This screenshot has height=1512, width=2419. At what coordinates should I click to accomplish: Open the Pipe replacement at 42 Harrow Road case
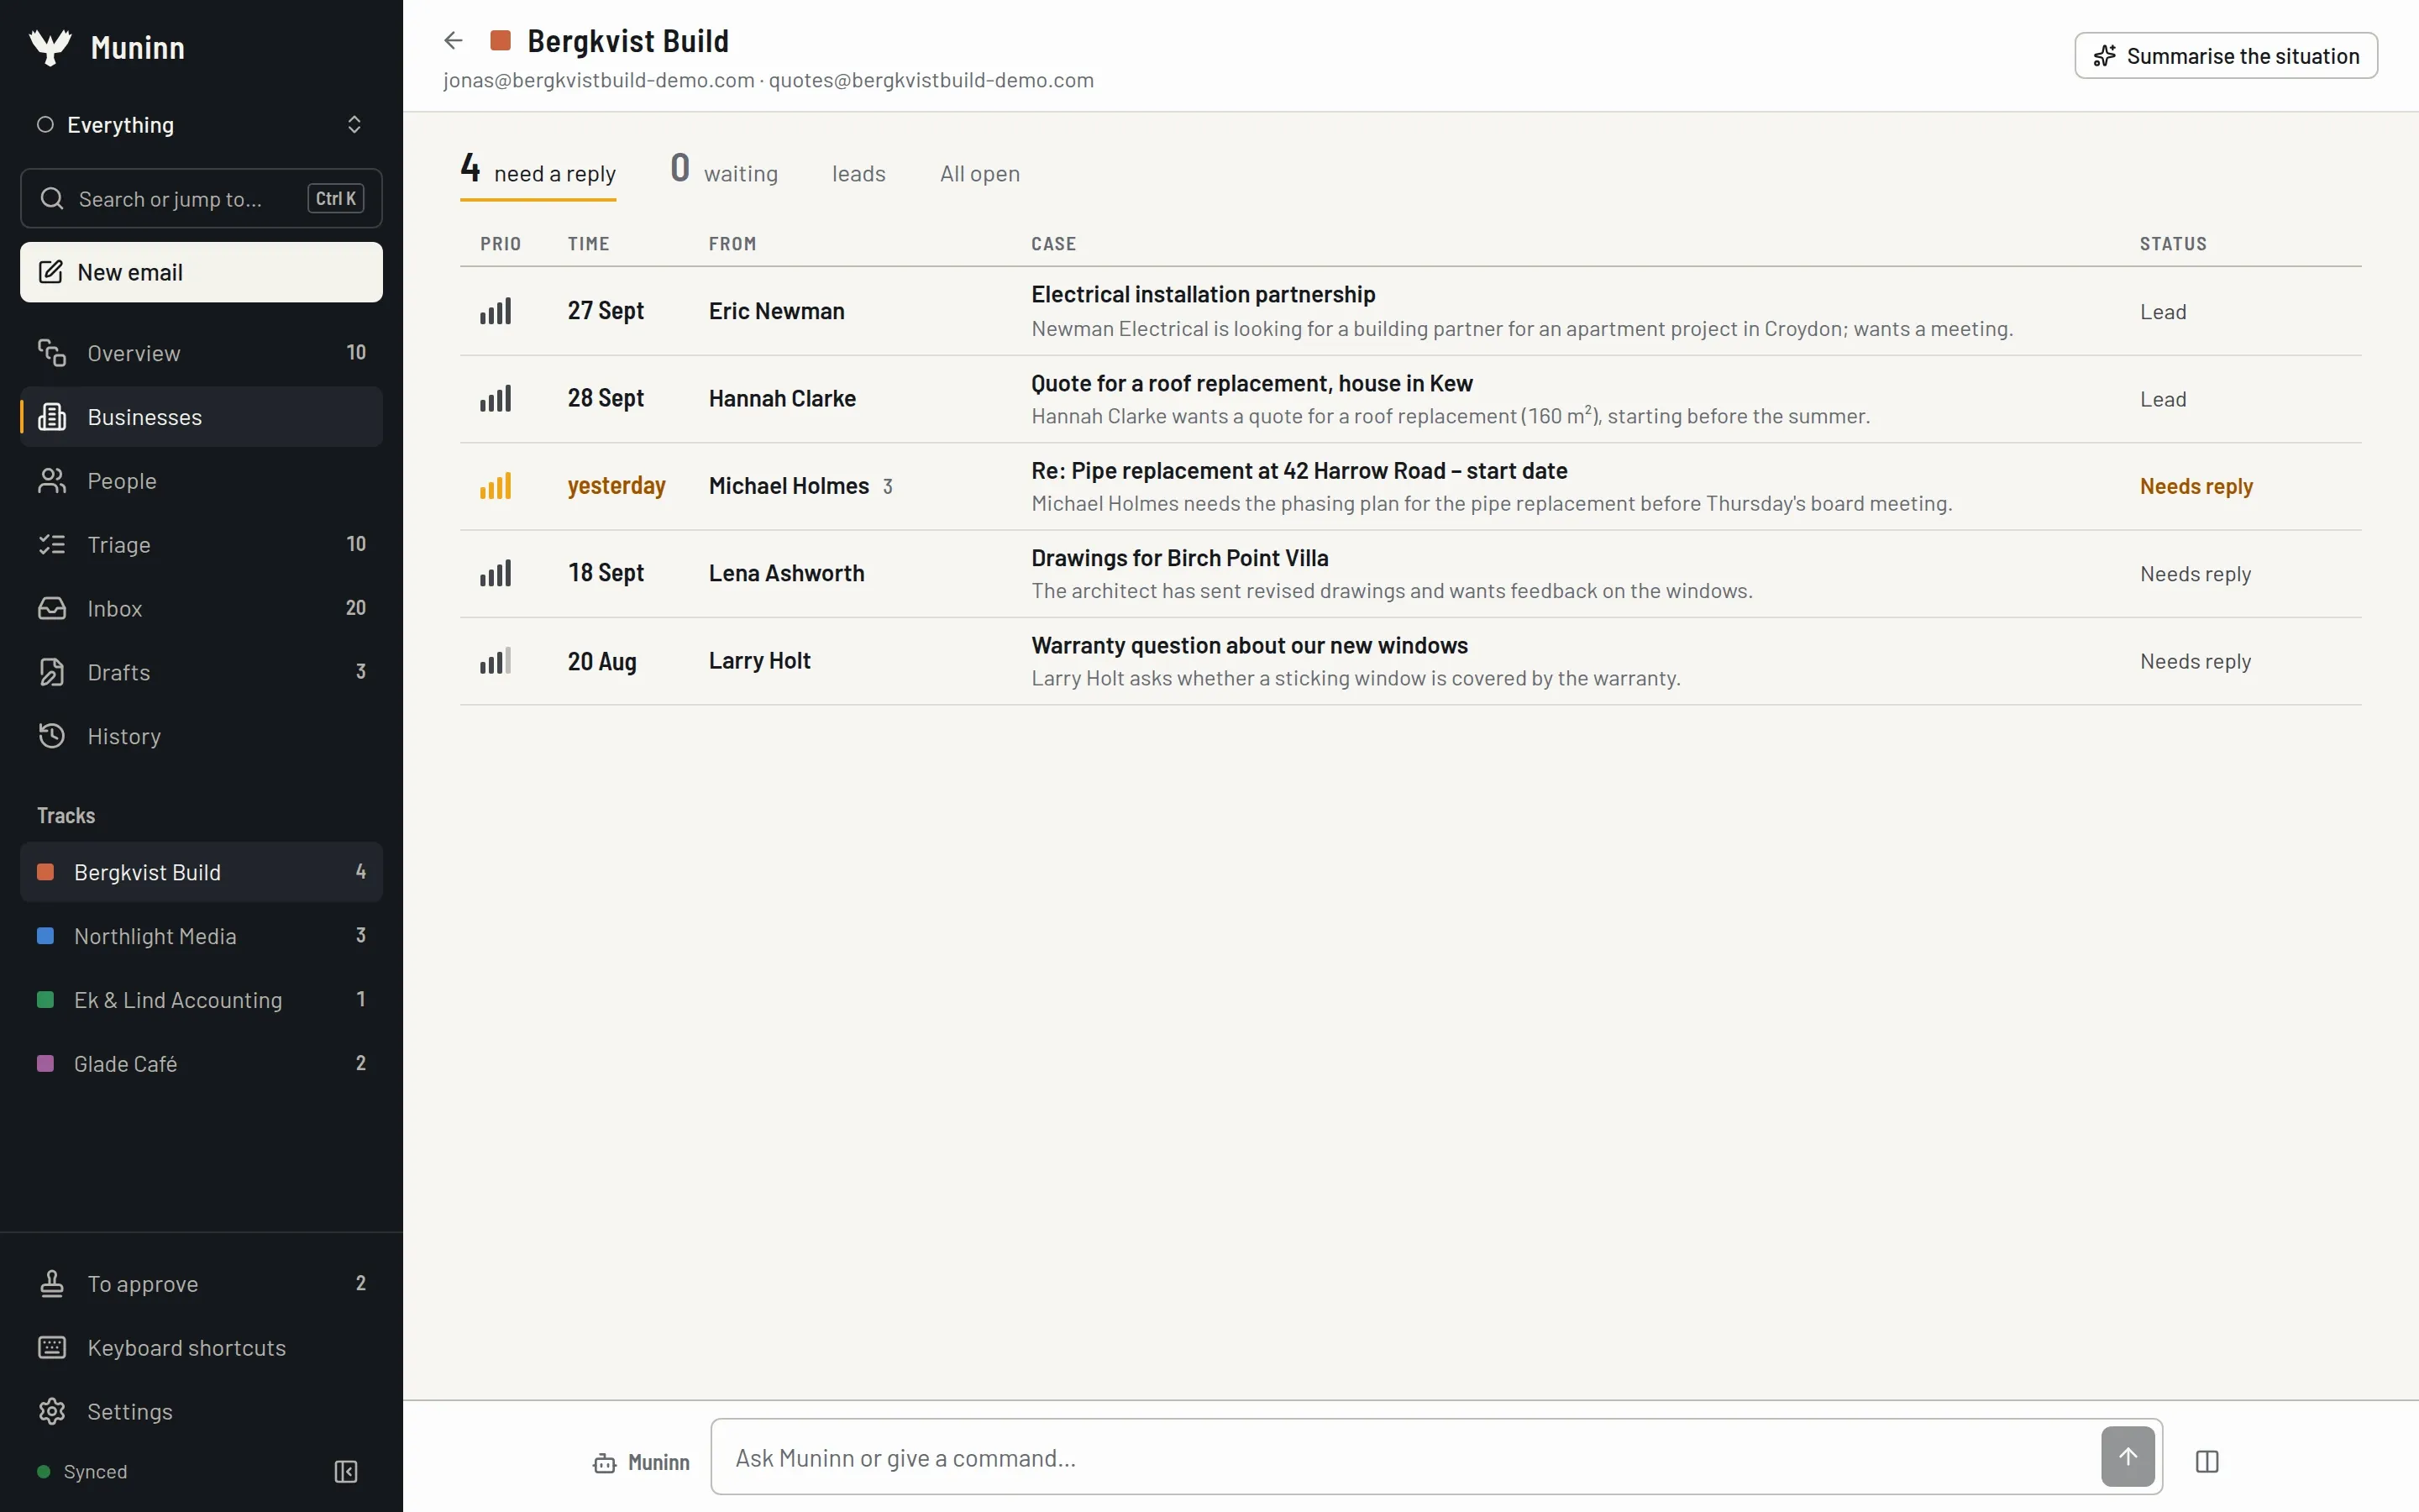pos(1410,486)
